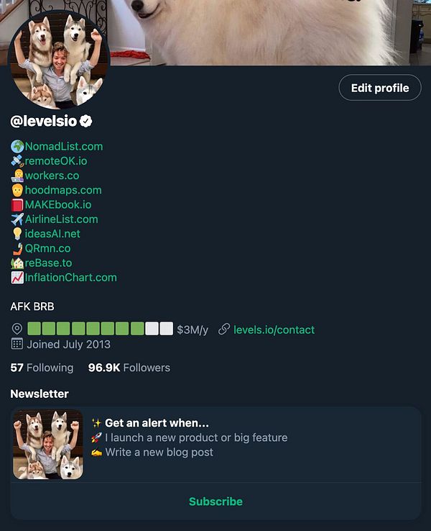Open the InflationChart.com link
The height and width of the screenshot is (531, 431).
(x=71, y=277)
